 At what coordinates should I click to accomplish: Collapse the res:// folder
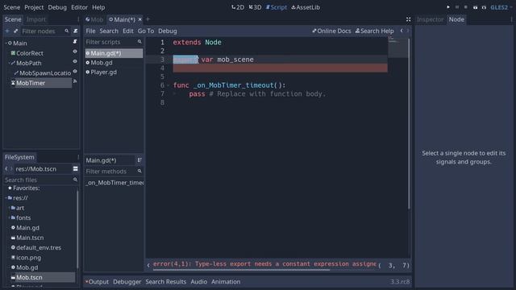(x=6, y=198)
